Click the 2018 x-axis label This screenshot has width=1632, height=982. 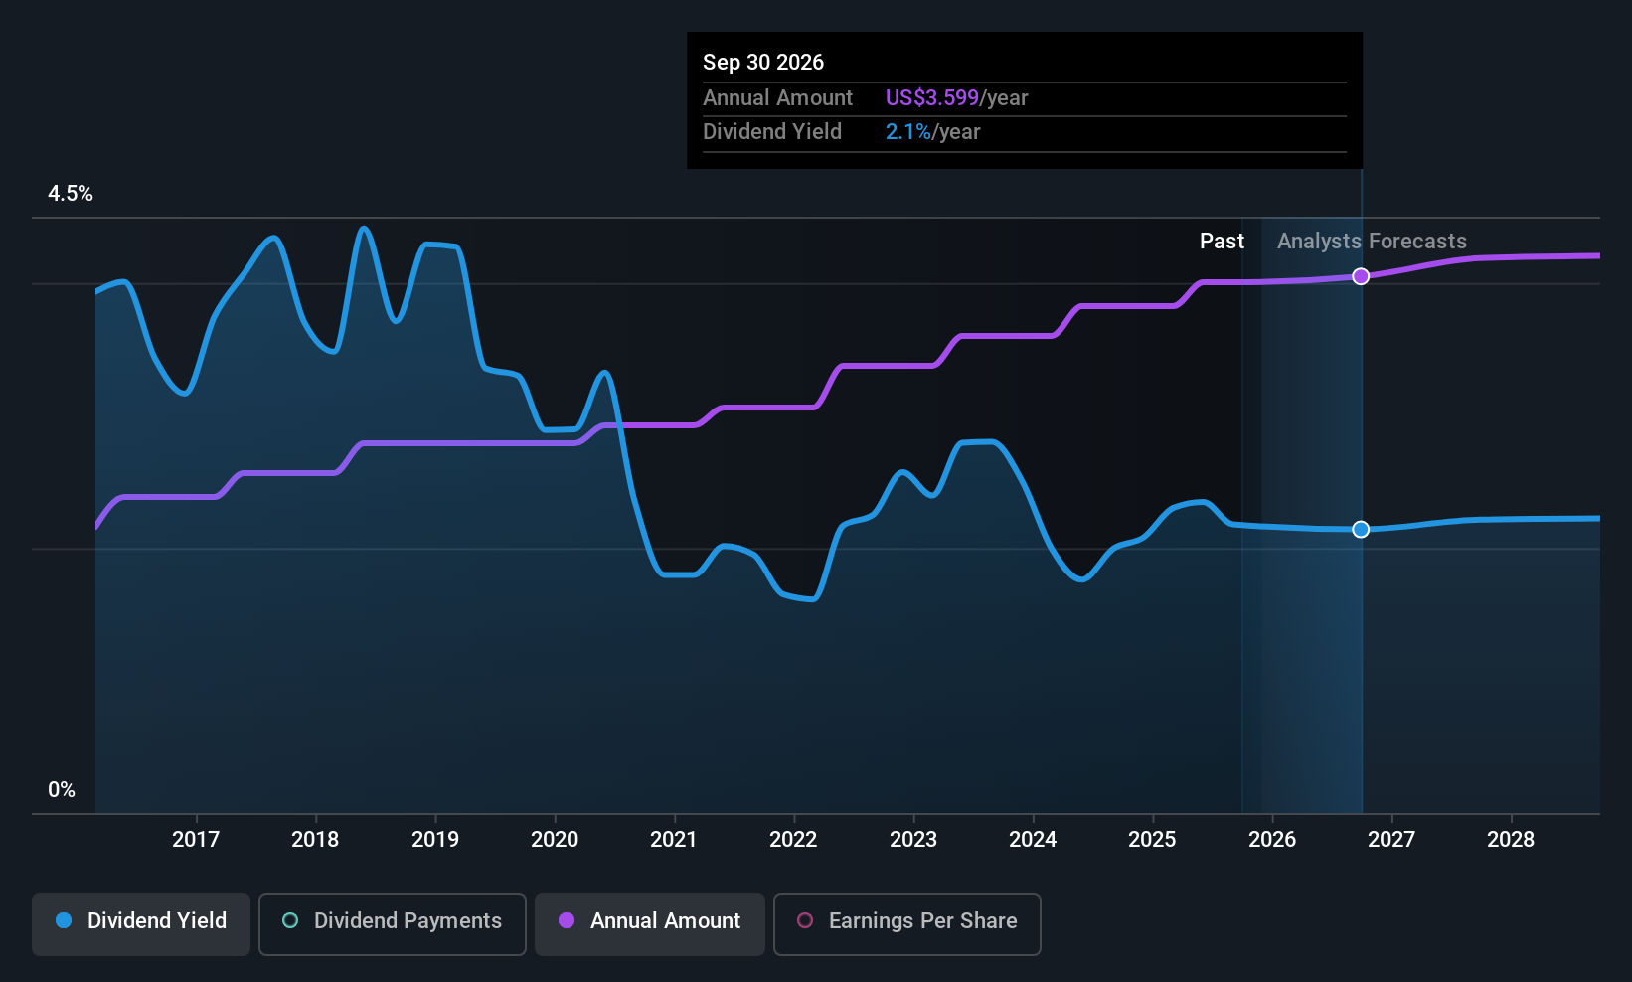pos(315,840)
